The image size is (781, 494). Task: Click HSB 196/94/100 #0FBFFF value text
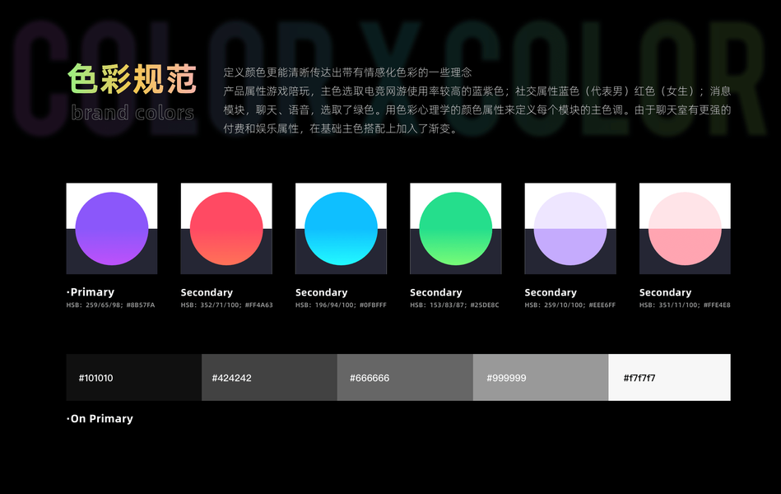[x=341, y=305]
